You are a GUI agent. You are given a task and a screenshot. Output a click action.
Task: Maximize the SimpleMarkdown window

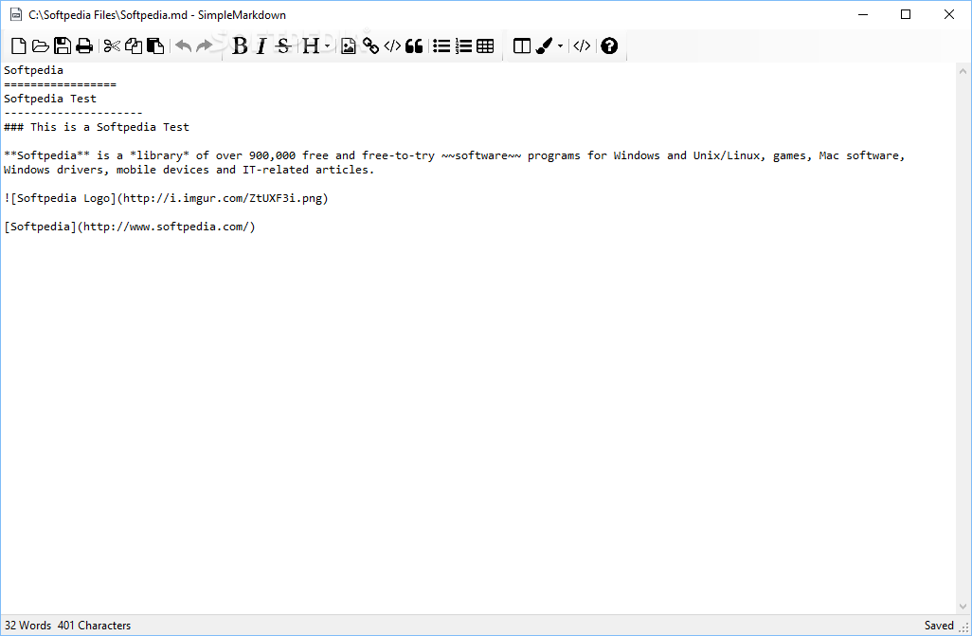point(906,14)
